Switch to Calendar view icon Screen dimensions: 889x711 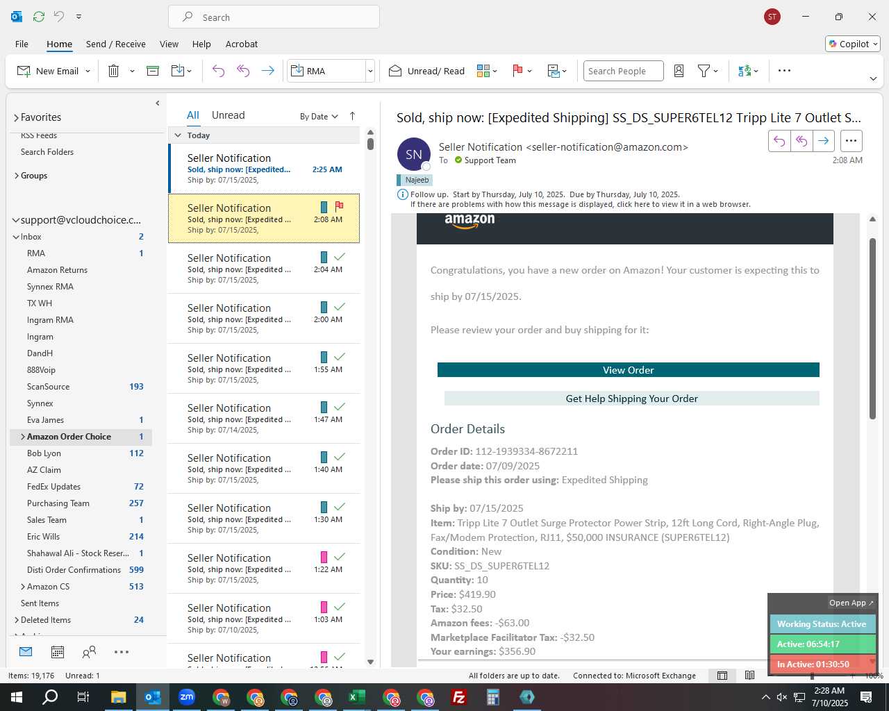coord(58,651)
